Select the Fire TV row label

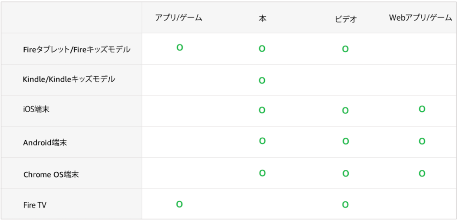pyautogui.click(x=35, y=205)
